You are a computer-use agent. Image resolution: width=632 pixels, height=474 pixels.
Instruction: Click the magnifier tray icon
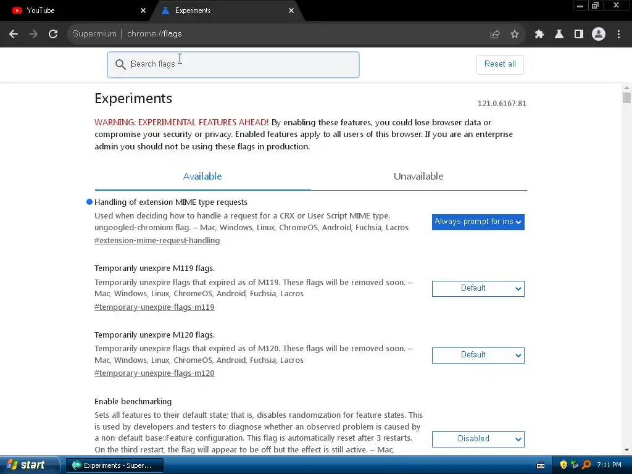586,465
